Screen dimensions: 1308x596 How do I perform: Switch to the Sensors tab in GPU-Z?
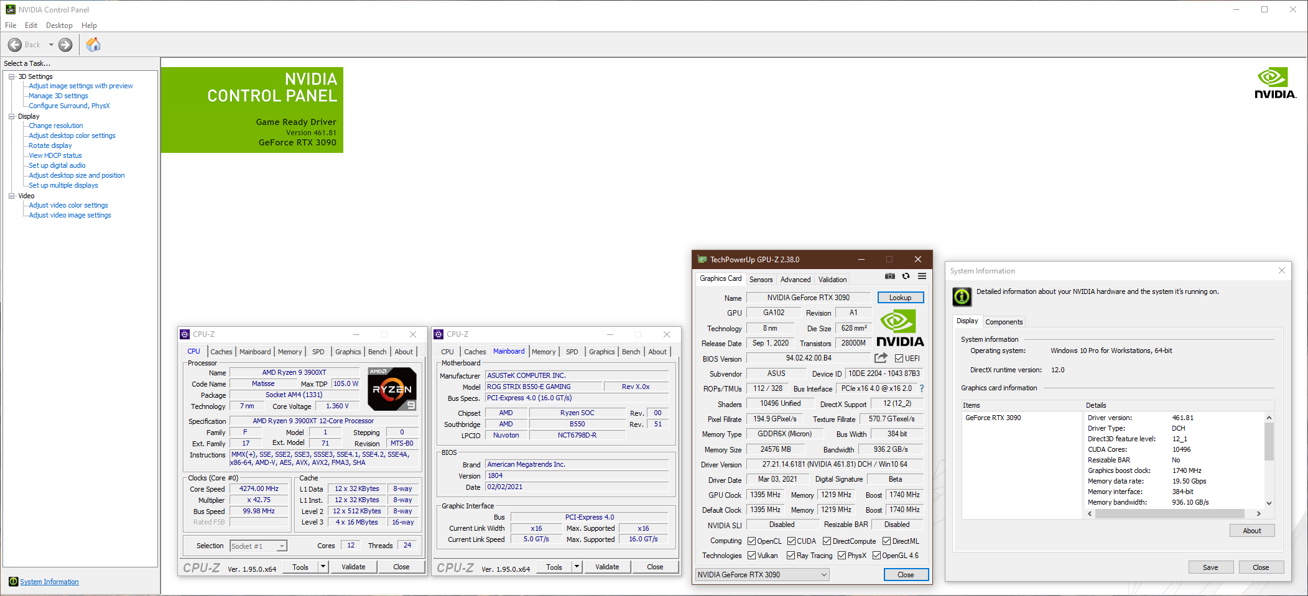761,280
